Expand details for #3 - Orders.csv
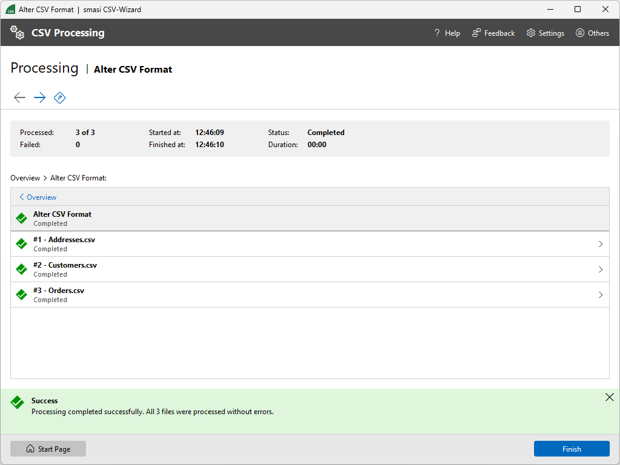 (601, 294)
